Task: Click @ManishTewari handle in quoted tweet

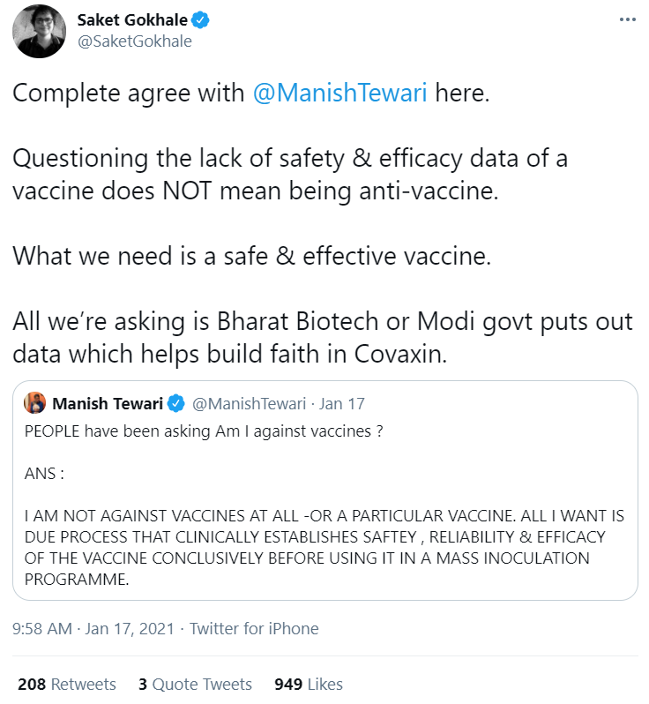Action: coord(249,404)
